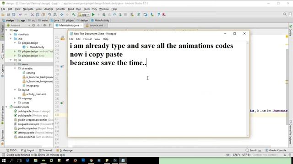Switch to the bounce.xml editor tab
This screenshot has height=164, width=293.
click(x=96, y=26)
